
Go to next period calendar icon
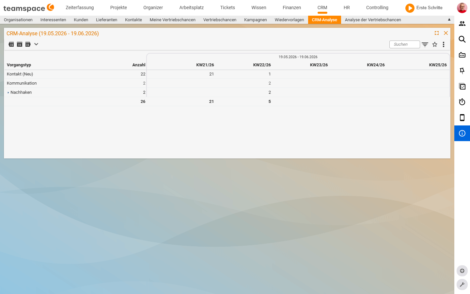point(28,44)
